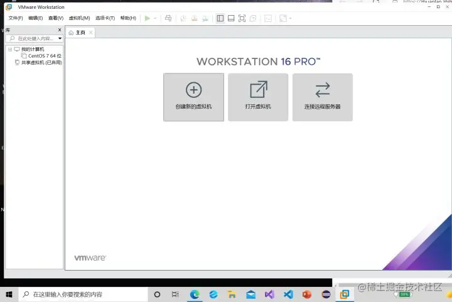Click the Cortana circle taskbar icon

click(x=157, y=294)
